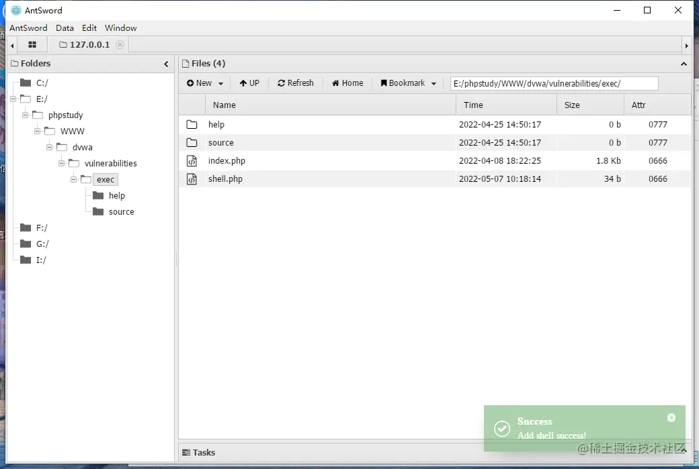Open the Data menu
This screenshot has width=699, height=469.
coord(65,28)
